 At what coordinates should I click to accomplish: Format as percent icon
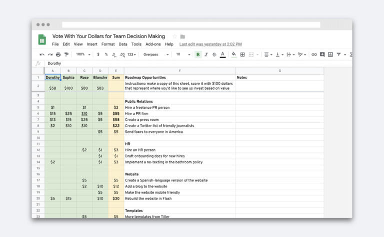(x=106, y=55)
